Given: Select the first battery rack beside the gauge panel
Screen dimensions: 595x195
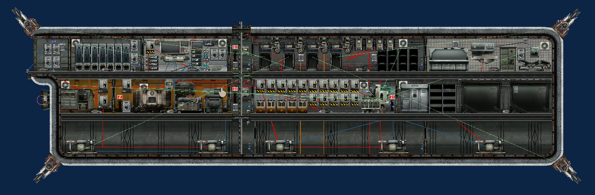Looking at the screenshot, I should click(79, 57).
